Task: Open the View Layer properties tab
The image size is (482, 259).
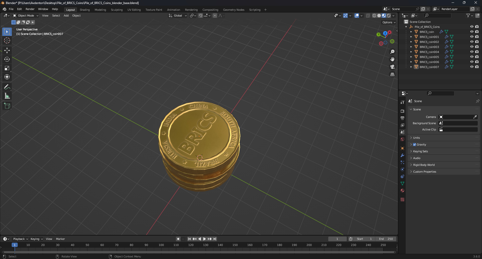Action: (402, 125)
